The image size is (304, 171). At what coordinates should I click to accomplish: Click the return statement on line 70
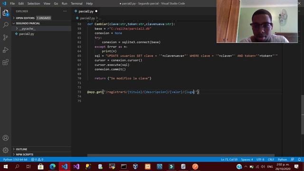(x=123, y=78)
